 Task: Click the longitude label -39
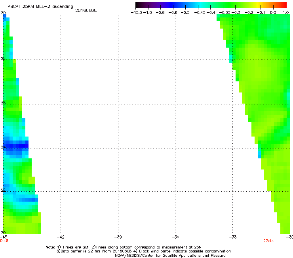click(118, 237)
